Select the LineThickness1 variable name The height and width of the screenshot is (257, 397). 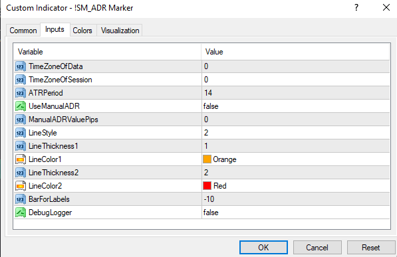click(x=53, y=146)
